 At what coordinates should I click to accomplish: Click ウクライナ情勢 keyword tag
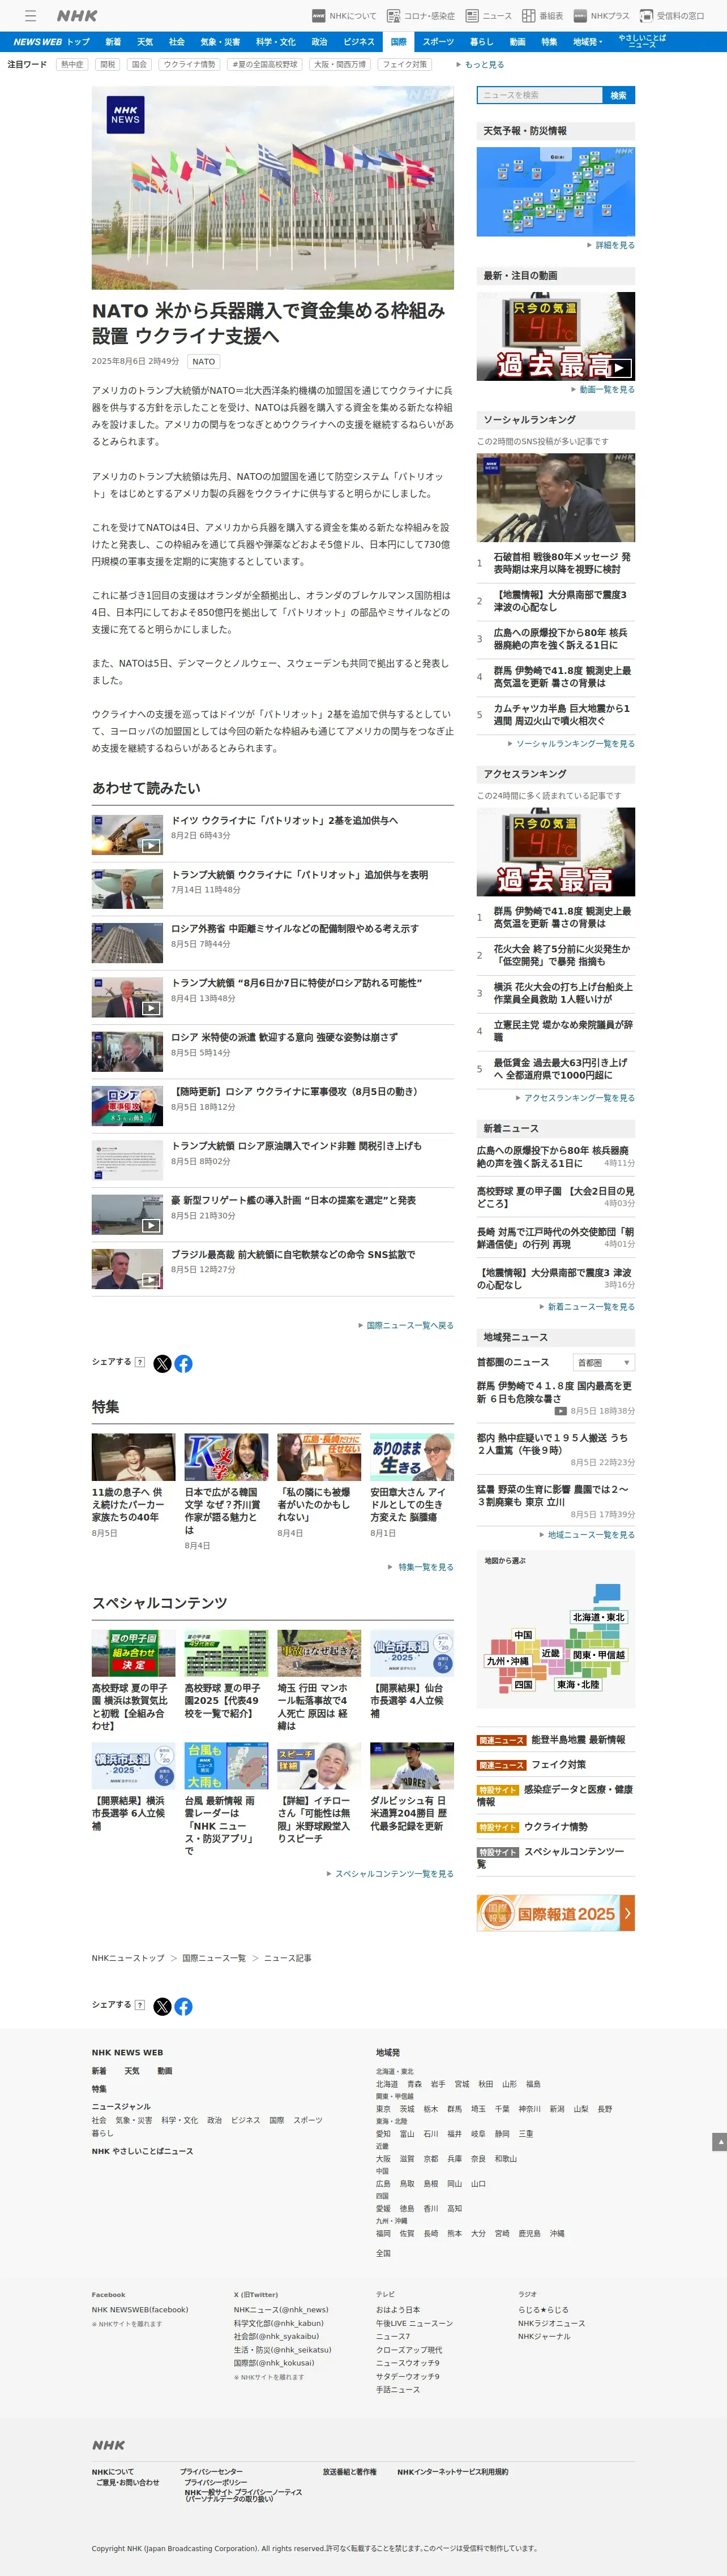[189, 64]
